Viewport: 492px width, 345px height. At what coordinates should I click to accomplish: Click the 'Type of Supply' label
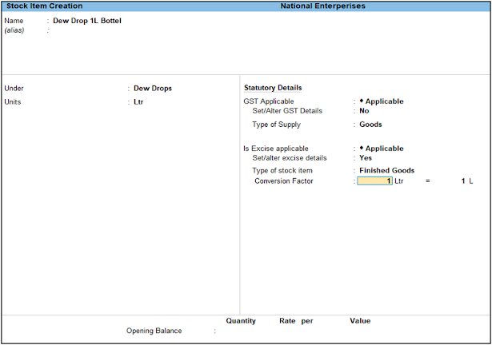[x=276, y=125]
